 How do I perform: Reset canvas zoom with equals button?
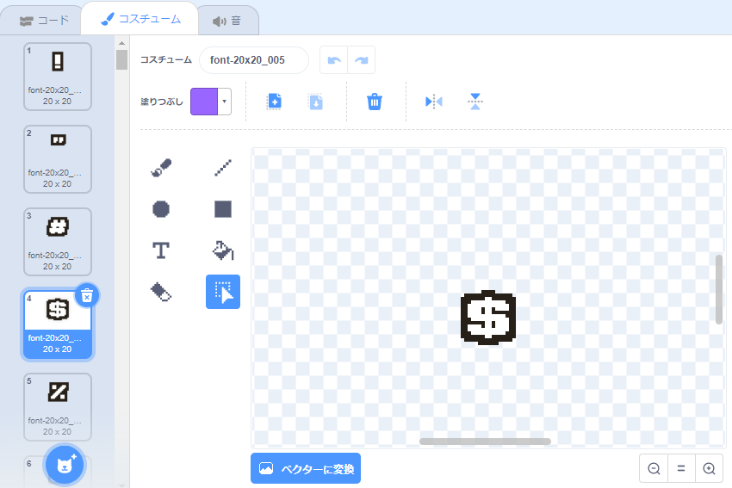coord(681,468)
